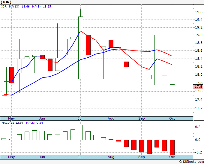Viewport: 204px width, 164px height.
Task: Click the 12Stocks.com copyright text
Action: [191, 162]
